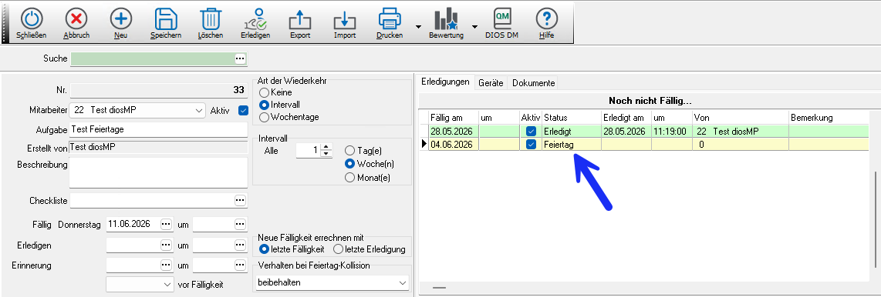Expand the Drucken dropdown arrow
Viewport: 881px width, 297px height.
419,26
